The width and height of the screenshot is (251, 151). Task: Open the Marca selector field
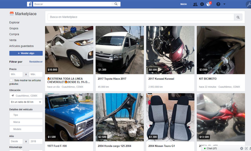pos(26,122)
